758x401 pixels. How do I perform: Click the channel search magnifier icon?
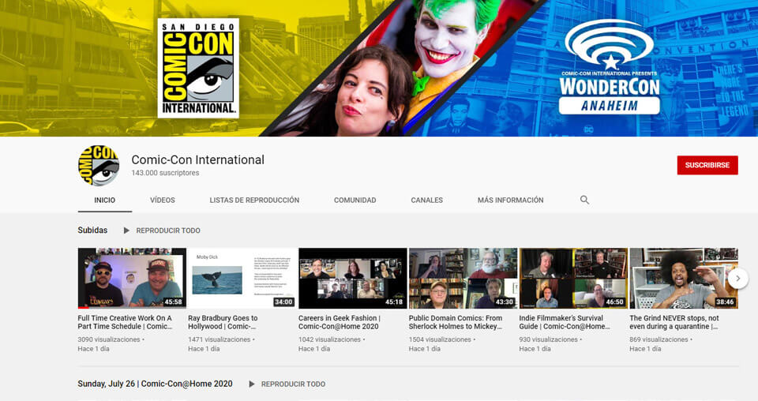(584, 200)
